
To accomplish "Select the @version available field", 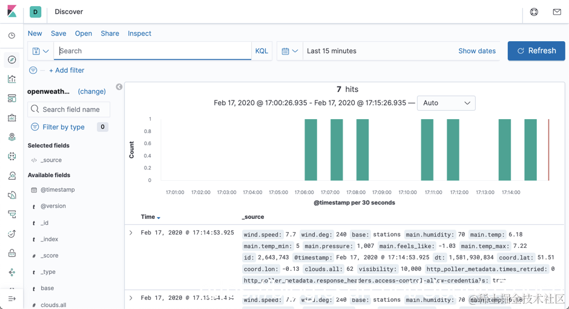I will (x=53, y=206).
